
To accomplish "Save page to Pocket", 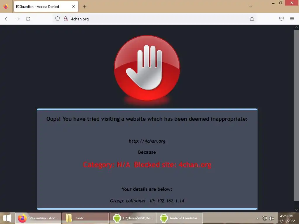I will click(281, 19).
